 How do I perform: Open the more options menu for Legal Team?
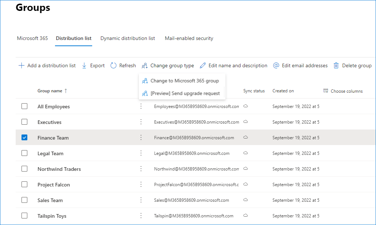pyautogui.click(x=141, y=153)
